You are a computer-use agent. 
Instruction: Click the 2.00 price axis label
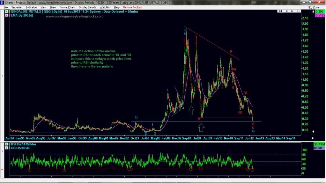pos(305,24)
